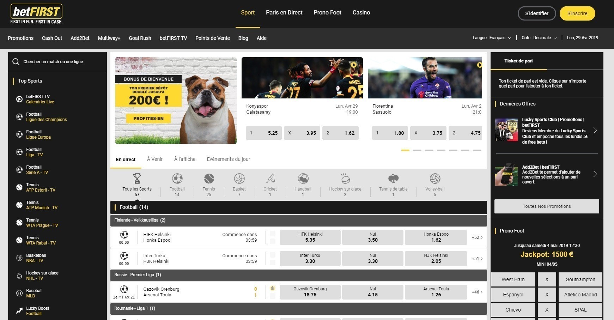The height and width of the screenshot is (320, 614).
Task: Switch to À Venir tab
Action: (155, 159)
